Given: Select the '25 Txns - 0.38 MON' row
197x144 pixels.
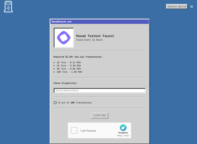Looking at the screenshot, I should tap(69, 66).
